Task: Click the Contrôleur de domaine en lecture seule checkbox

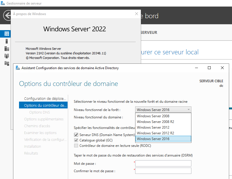Action: click(76, 145)
